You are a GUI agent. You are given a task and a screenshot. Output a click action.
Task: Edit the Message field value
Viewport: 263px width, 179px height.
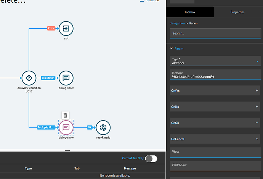(x=215, y=74)
